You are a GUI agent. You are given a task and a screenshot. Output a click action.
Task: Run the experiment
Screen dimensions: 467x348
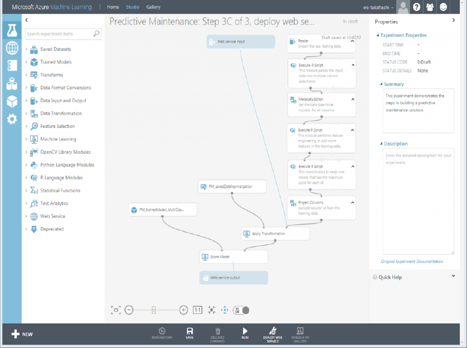point(245,334)
